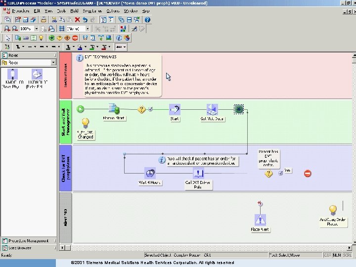The width and height of the screenshot is (356, 267).
Task: Open the grid size (None) dropdown
Action: pos(88,29)
